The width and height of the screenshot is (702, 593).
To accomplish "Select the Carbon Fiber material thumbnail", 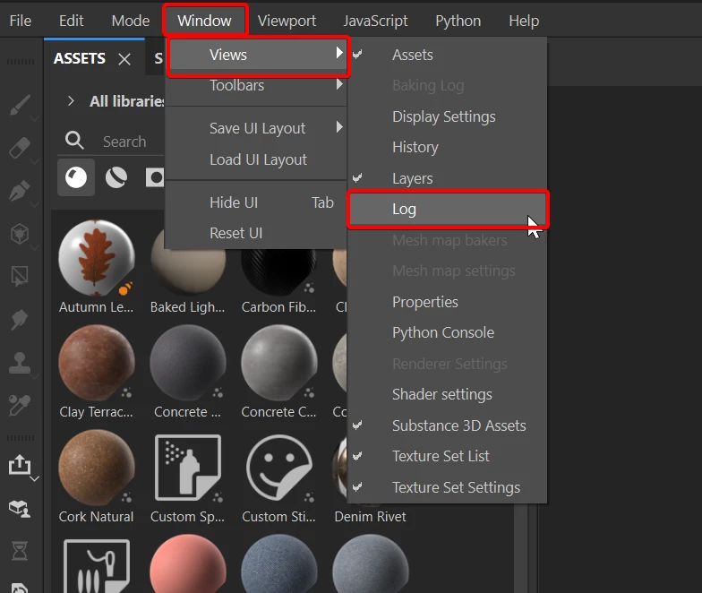I will (279, 271).
